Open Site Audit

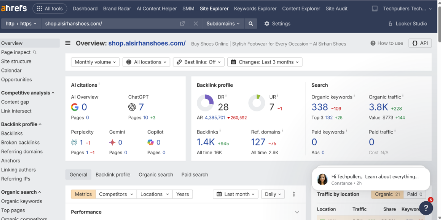coord(337,9)
